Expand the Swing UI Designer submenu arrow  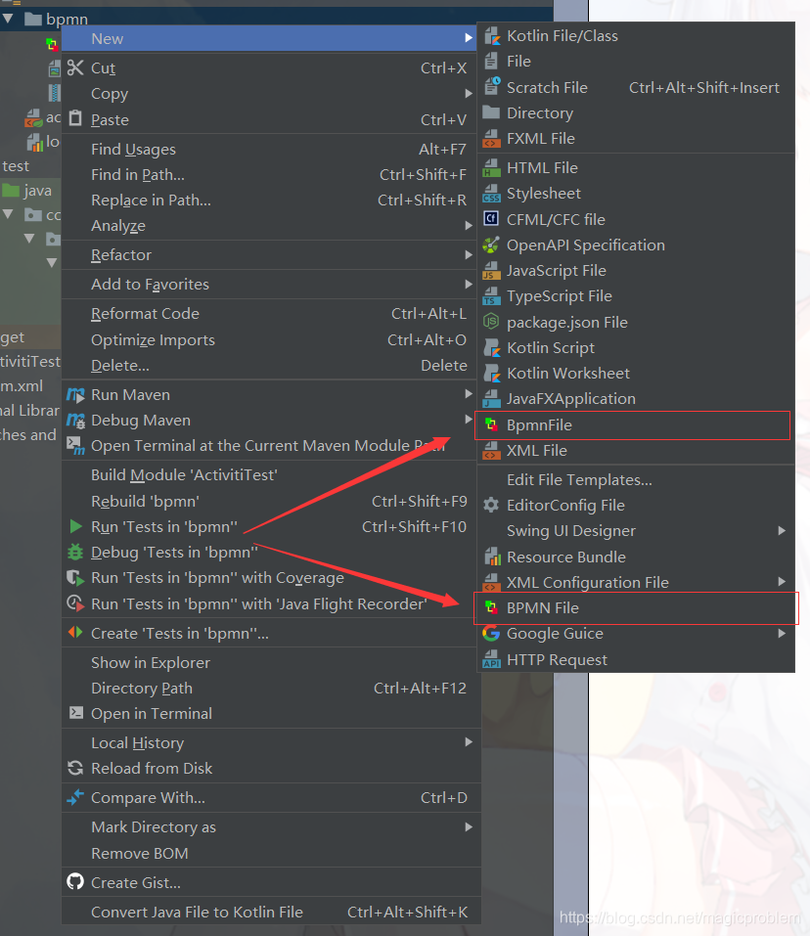click(x=782, y=531)
